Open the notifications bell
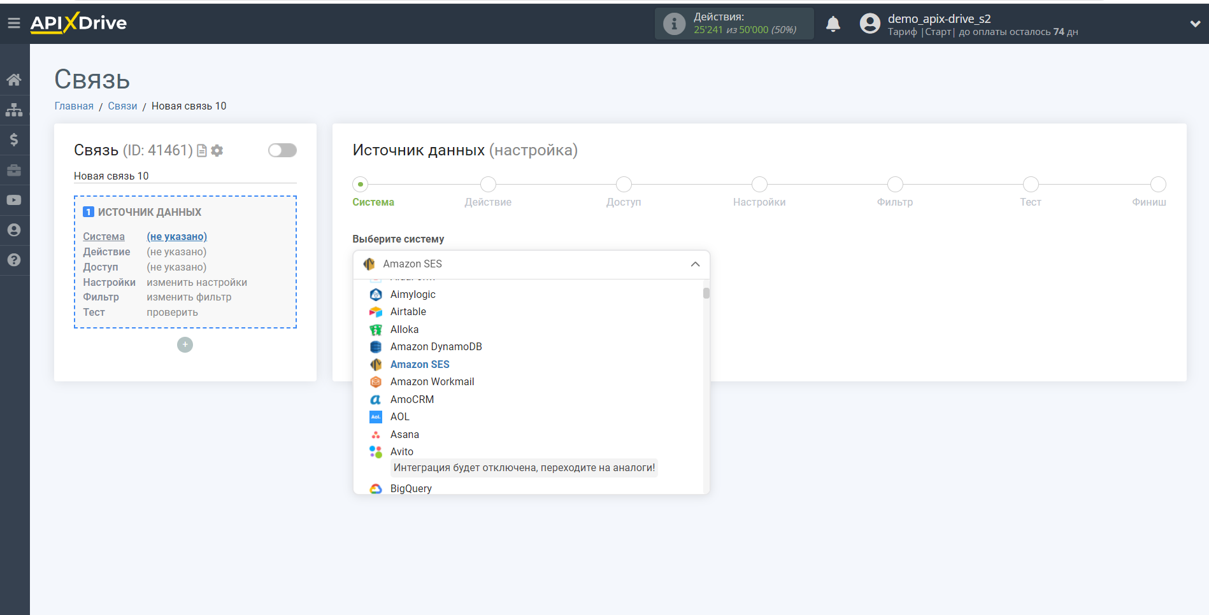 (833, 24)
